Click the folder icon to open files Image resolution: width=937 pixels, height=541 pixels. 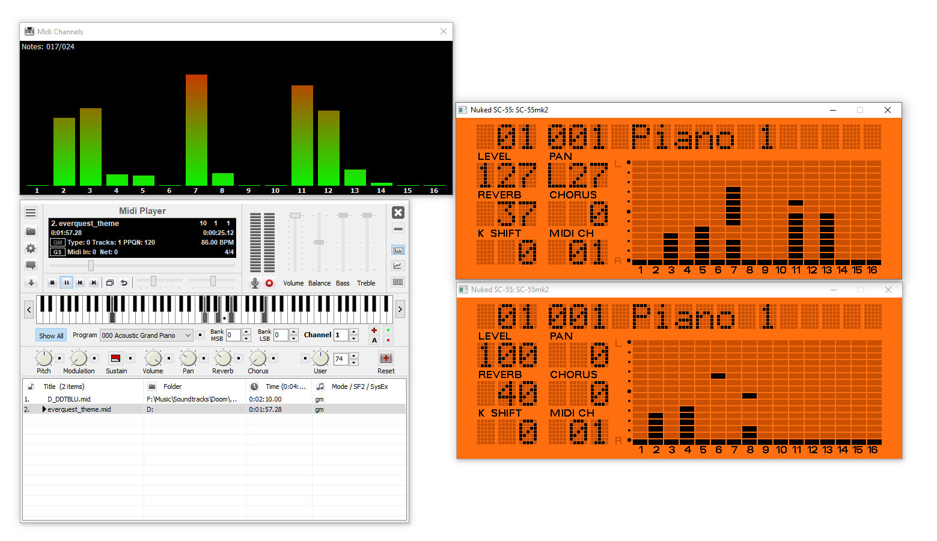(31, 231)
